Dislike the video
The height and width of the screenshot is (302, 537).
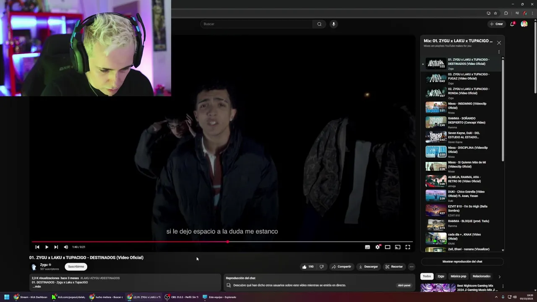pos(322,267)
